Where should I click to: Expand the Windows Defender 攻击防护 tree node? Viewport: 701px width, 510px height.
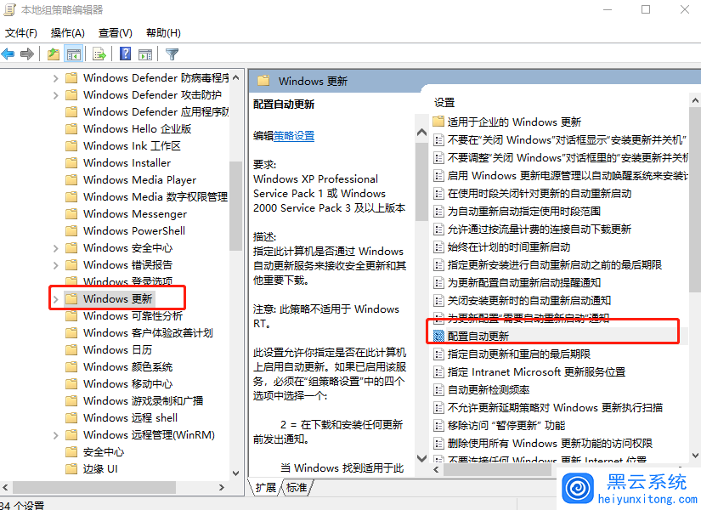coord(55,95)
